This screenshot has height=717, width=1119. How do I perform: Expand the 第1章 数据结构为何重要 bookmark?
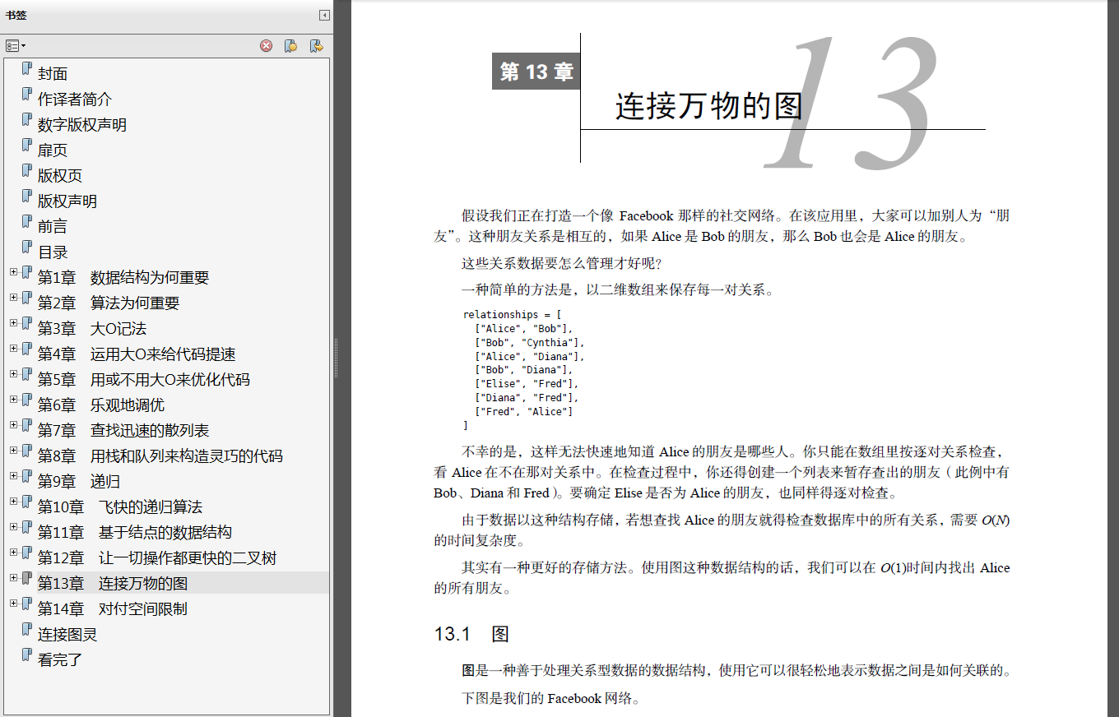[x=13, y=272]
